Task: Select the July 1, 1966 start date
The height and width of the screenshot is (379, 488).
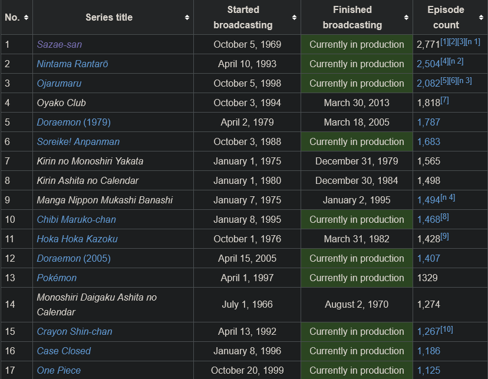Action: pos(247,304)
